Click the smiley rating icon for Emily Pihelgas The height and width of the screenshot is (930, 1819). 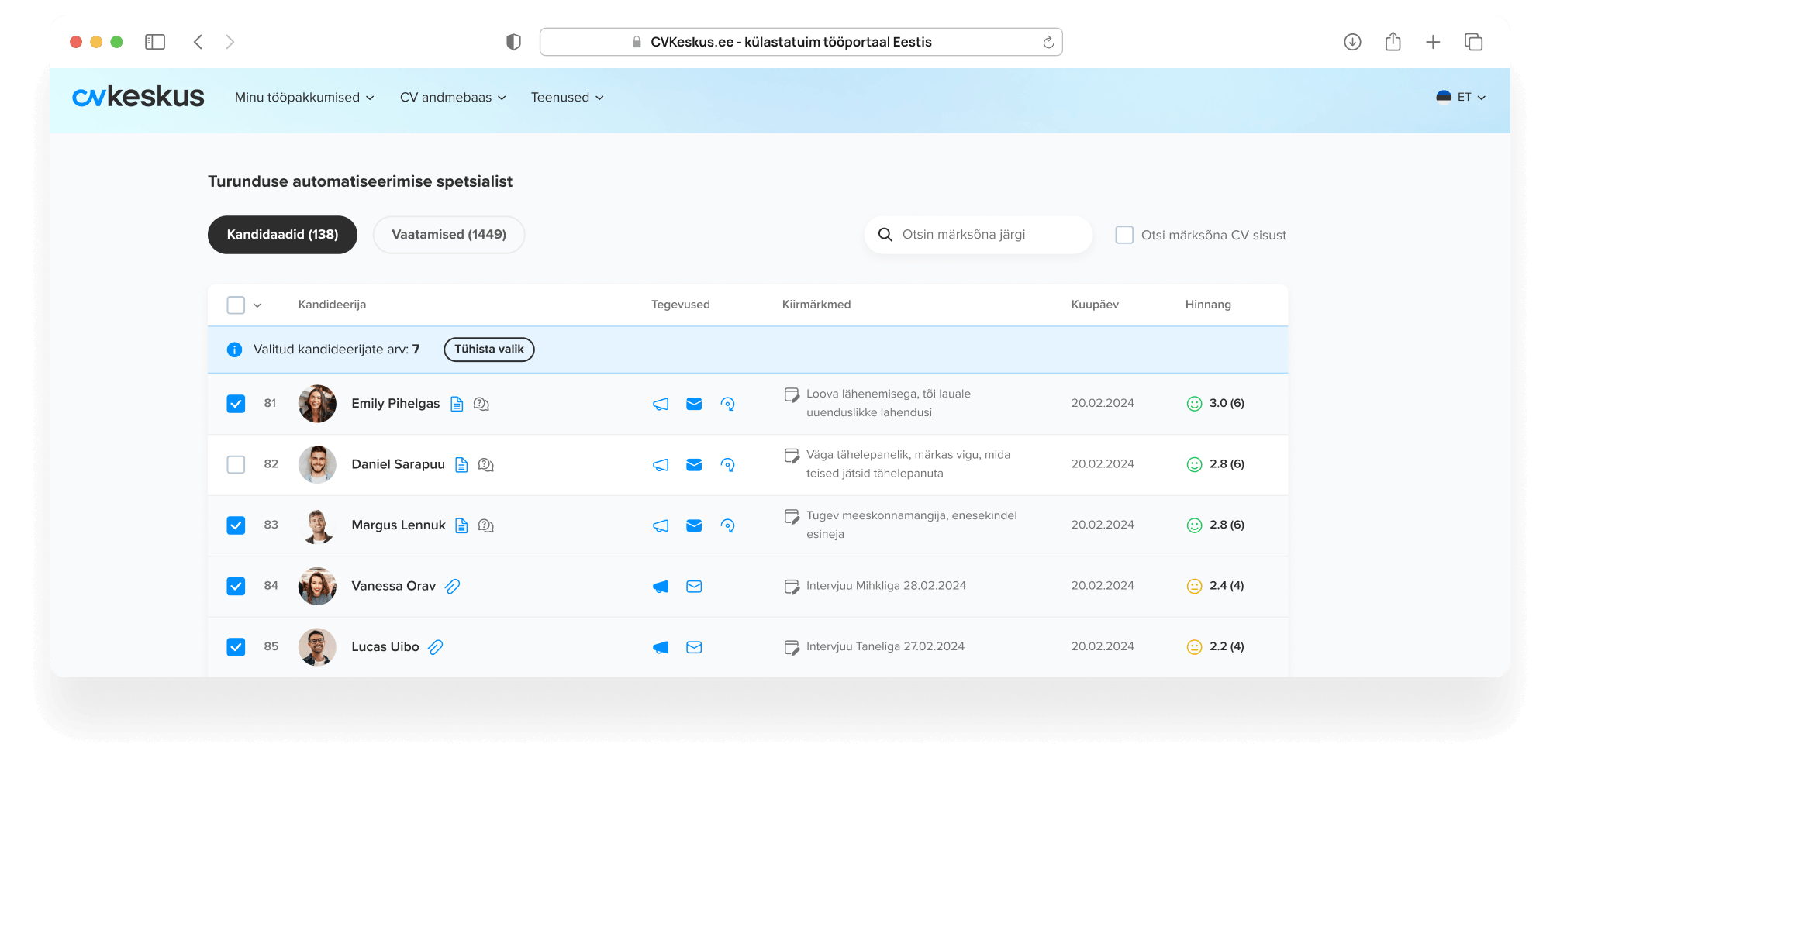(x=1194, y=404)
